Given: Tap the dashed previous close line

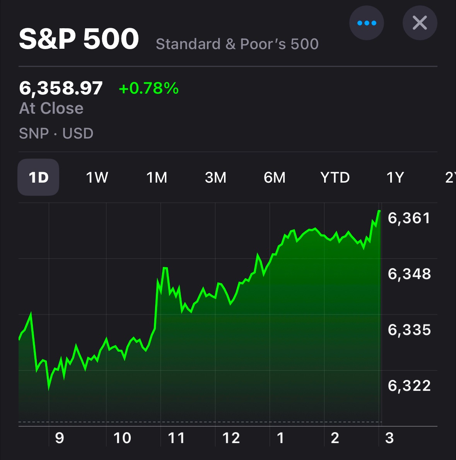Looking at the screenshot, I should click(x=193, y=422).
